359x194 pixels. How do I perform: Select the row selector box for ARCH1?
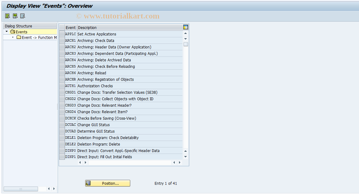(62, 40)
